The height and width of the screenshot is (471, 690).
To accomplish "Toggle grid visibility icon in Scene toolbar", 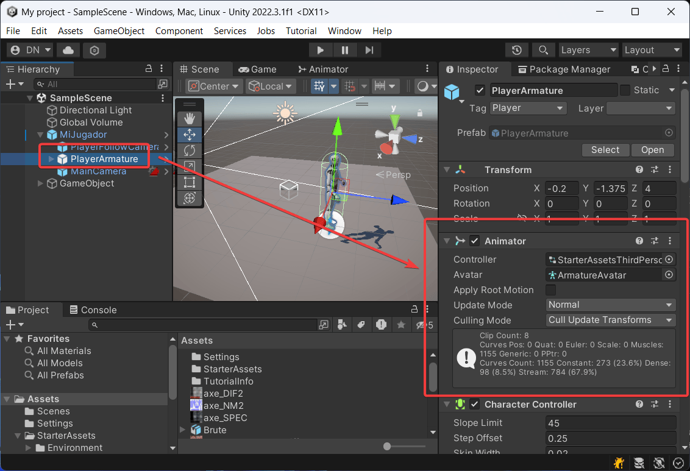I will click(x=319, y=86).
